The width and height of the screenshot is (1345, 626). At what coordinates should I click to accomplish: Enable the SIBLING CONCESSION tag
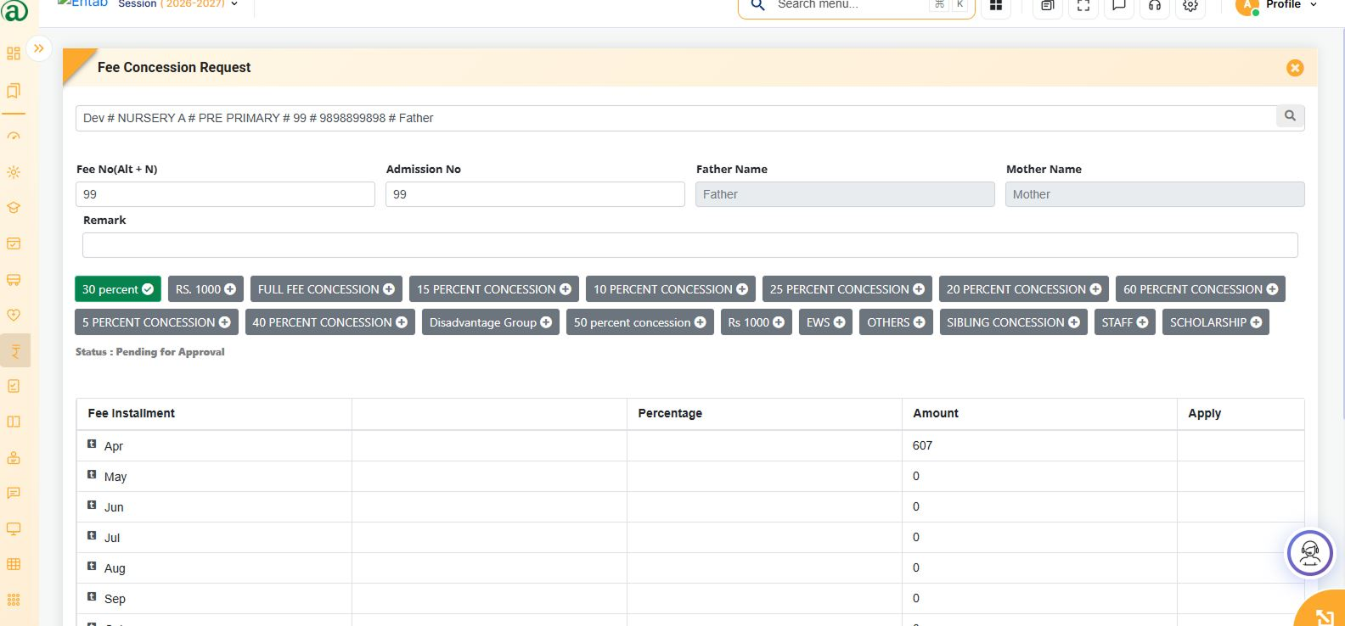[x=1013, y=322]
